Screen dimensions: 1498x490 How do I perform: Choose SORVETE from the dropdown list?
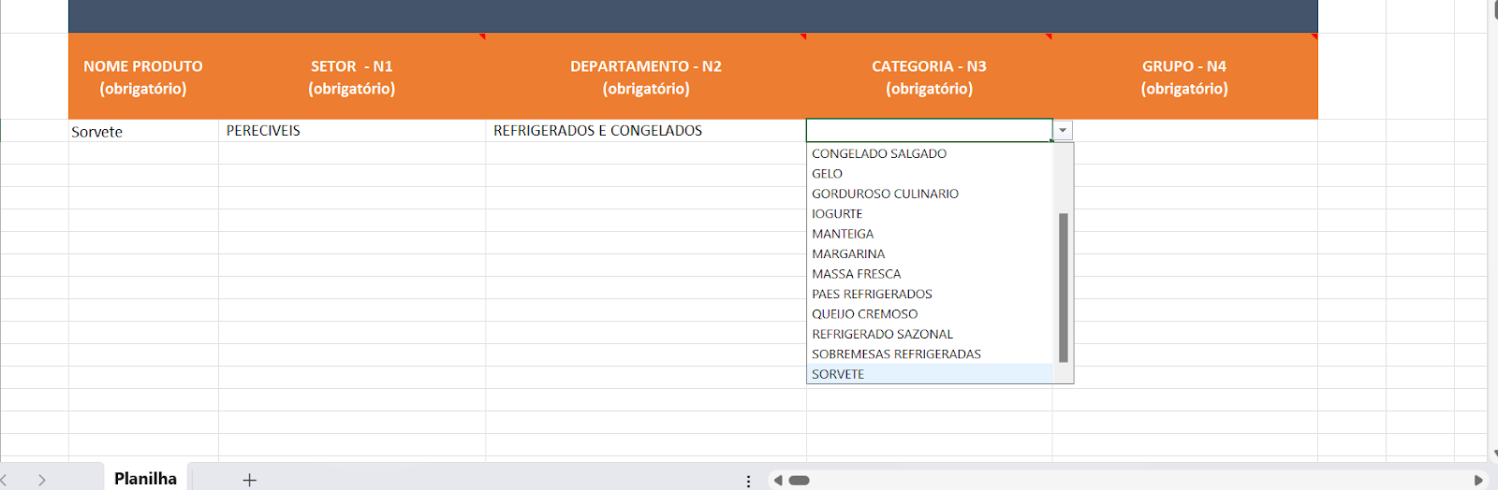(838, 374)
